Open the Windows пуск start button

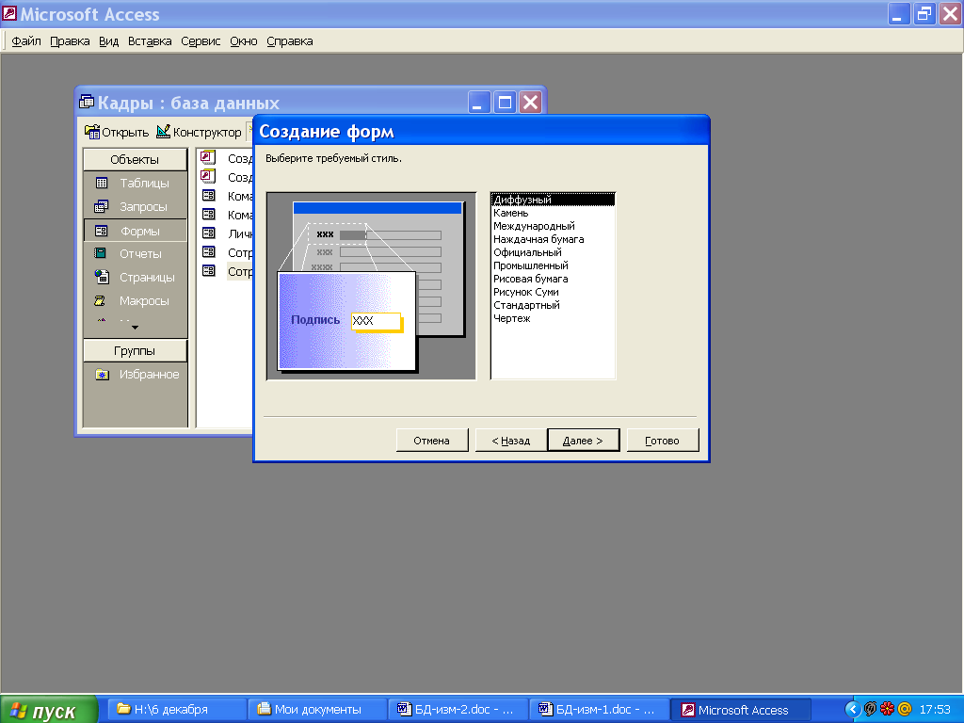click(x=49, y=710)
